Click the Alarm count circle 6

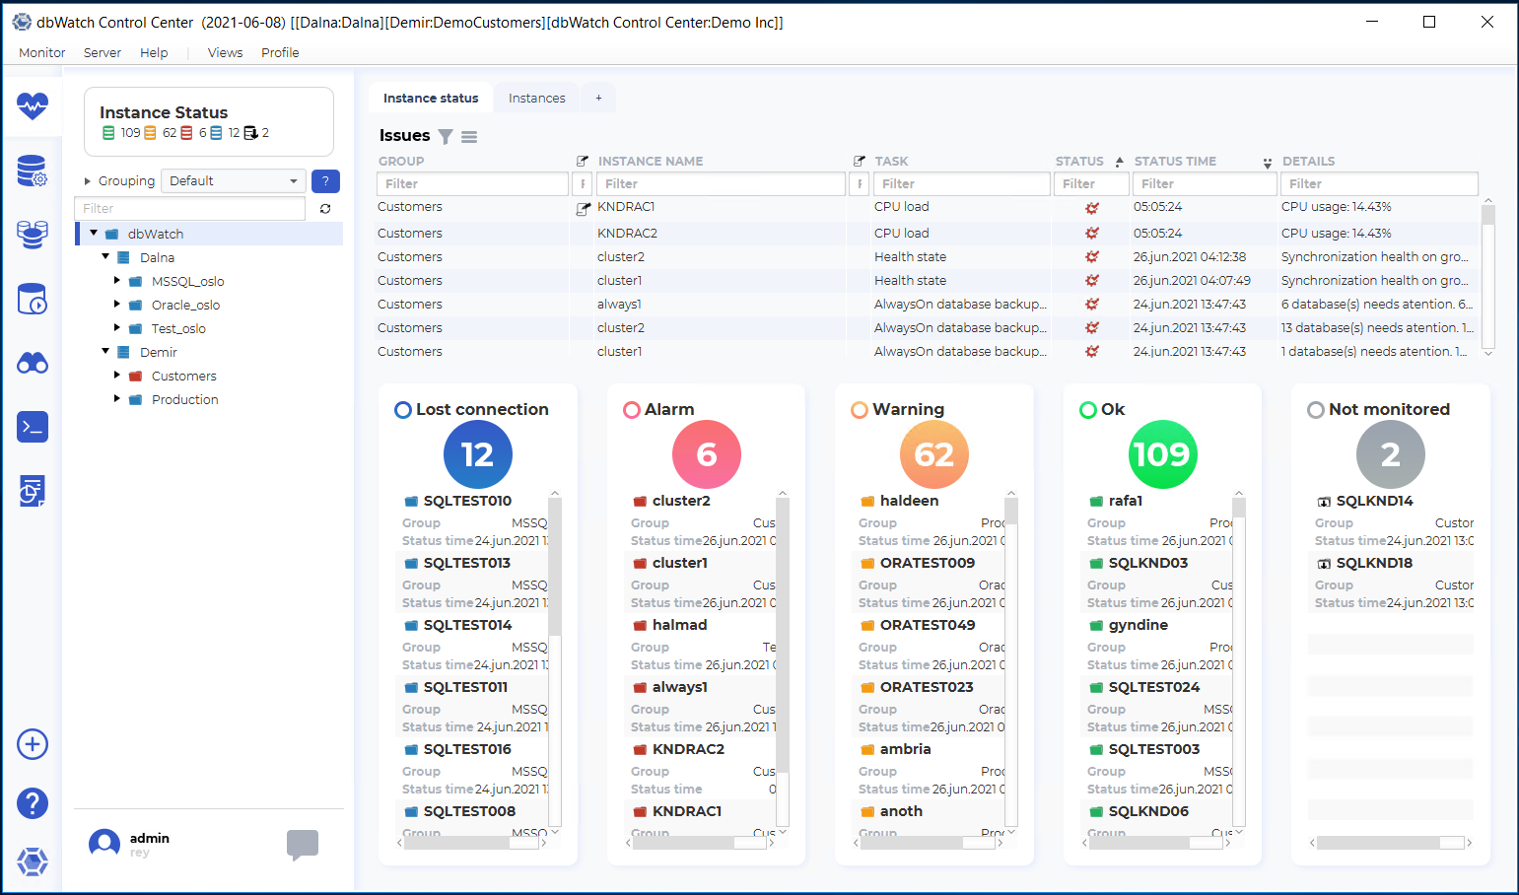point(707,454)
